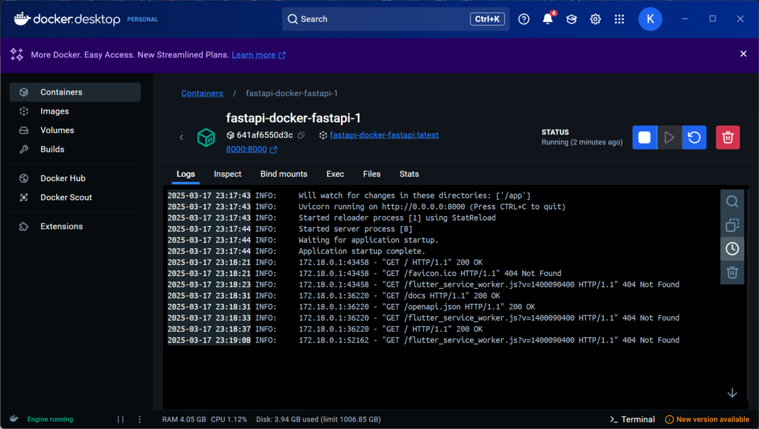The image size is (759, 429).
Task: Click the Docker Desktop logo
Action: tap(67, 20)
